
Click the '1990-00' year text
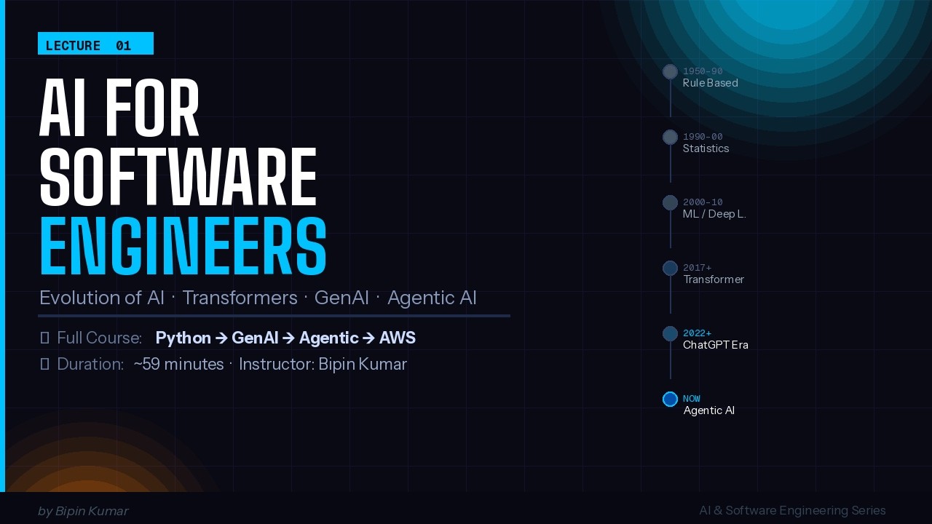pyautogui.click(x=703, y=137)
